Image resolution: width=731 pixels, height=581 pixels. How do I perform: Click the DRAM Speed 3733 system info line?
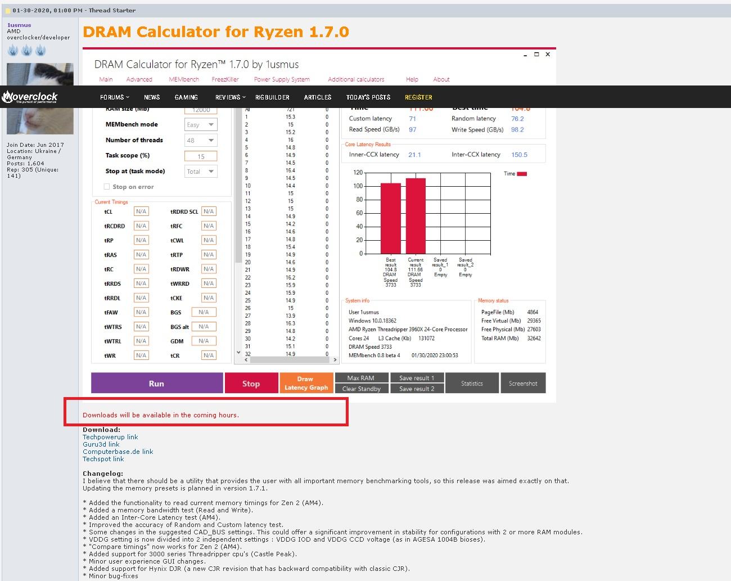(x=370, y=347)
